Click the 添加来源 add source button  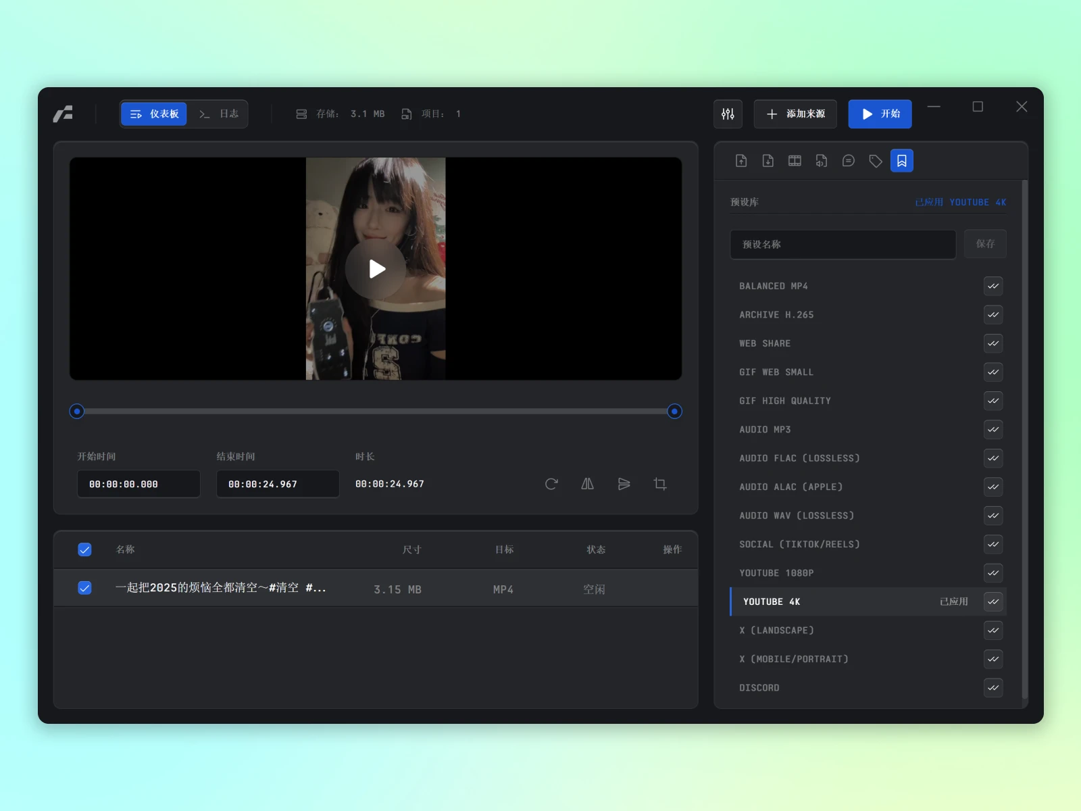[795, 114]
